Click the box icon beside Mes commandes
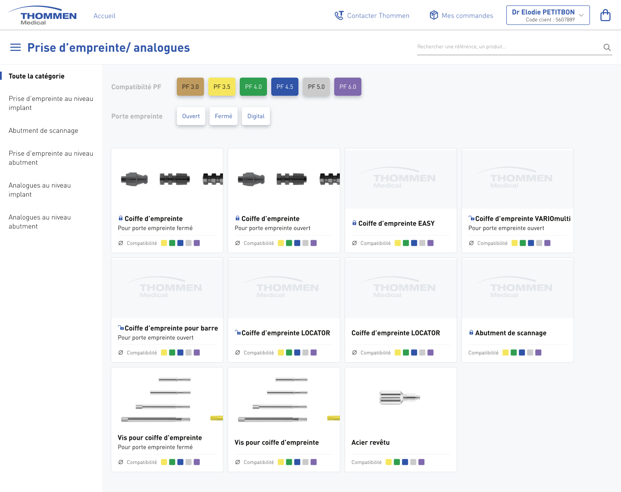The height and width of the screenshot is (492, 621). (x=434, y=15)
